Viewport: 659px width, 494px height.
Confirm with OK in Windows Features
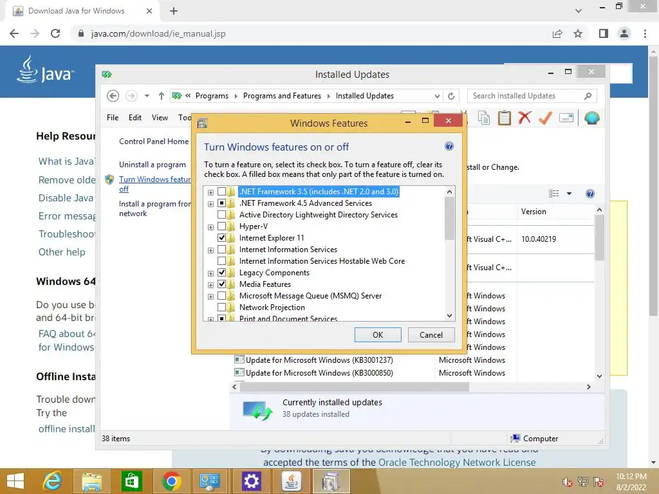[378, 334]
